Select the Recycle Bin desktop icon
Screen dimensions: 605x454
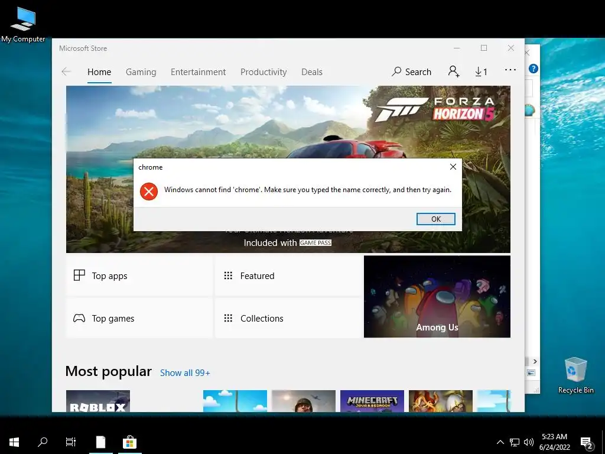[x=575, y=375]
